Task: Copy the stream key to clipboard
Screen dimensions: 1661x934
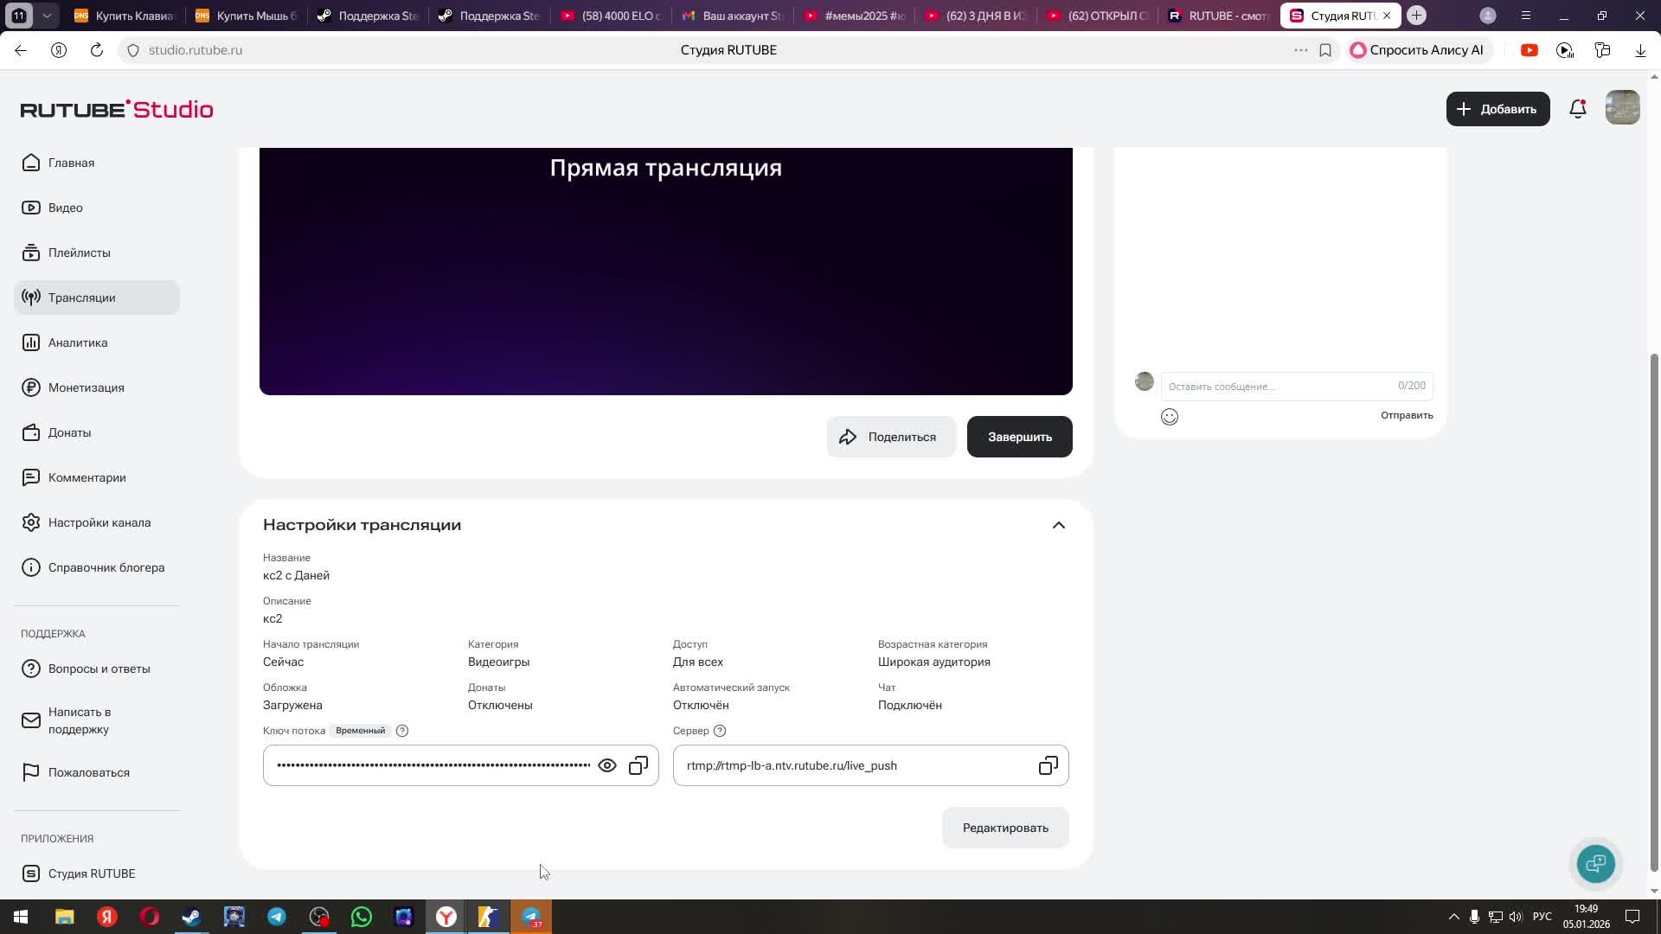Action: click(x=638, y=765)
